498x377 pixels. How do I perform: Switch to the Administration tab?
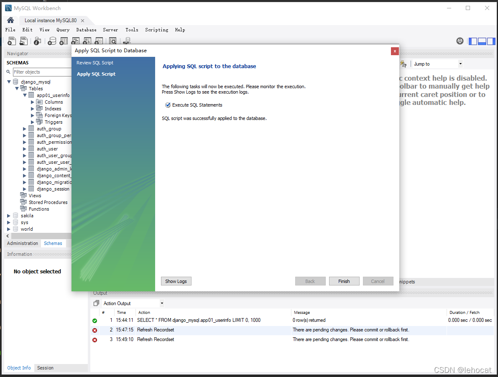pyautogui.click(x=23, y=243)
